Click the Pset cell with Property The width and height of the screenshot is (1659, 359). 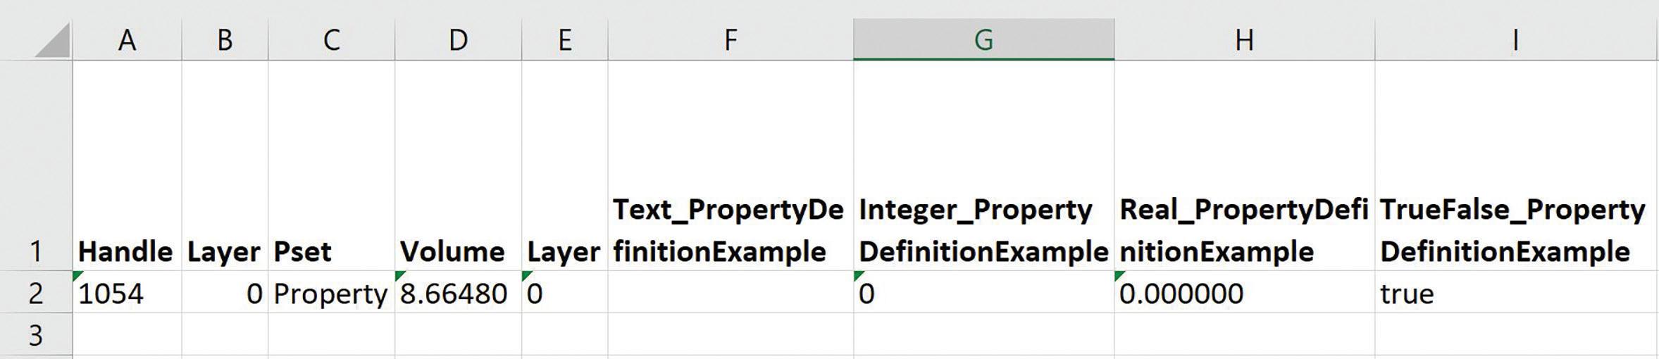pos(331,294)
